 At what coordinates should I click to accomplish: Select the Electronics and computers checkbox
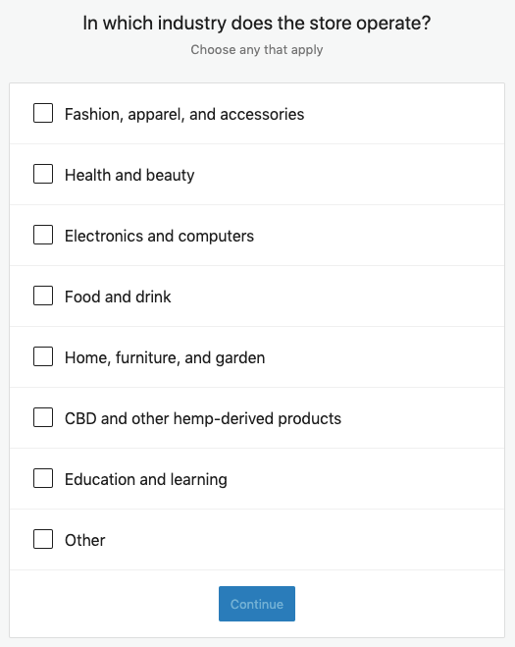coord(43,235)
